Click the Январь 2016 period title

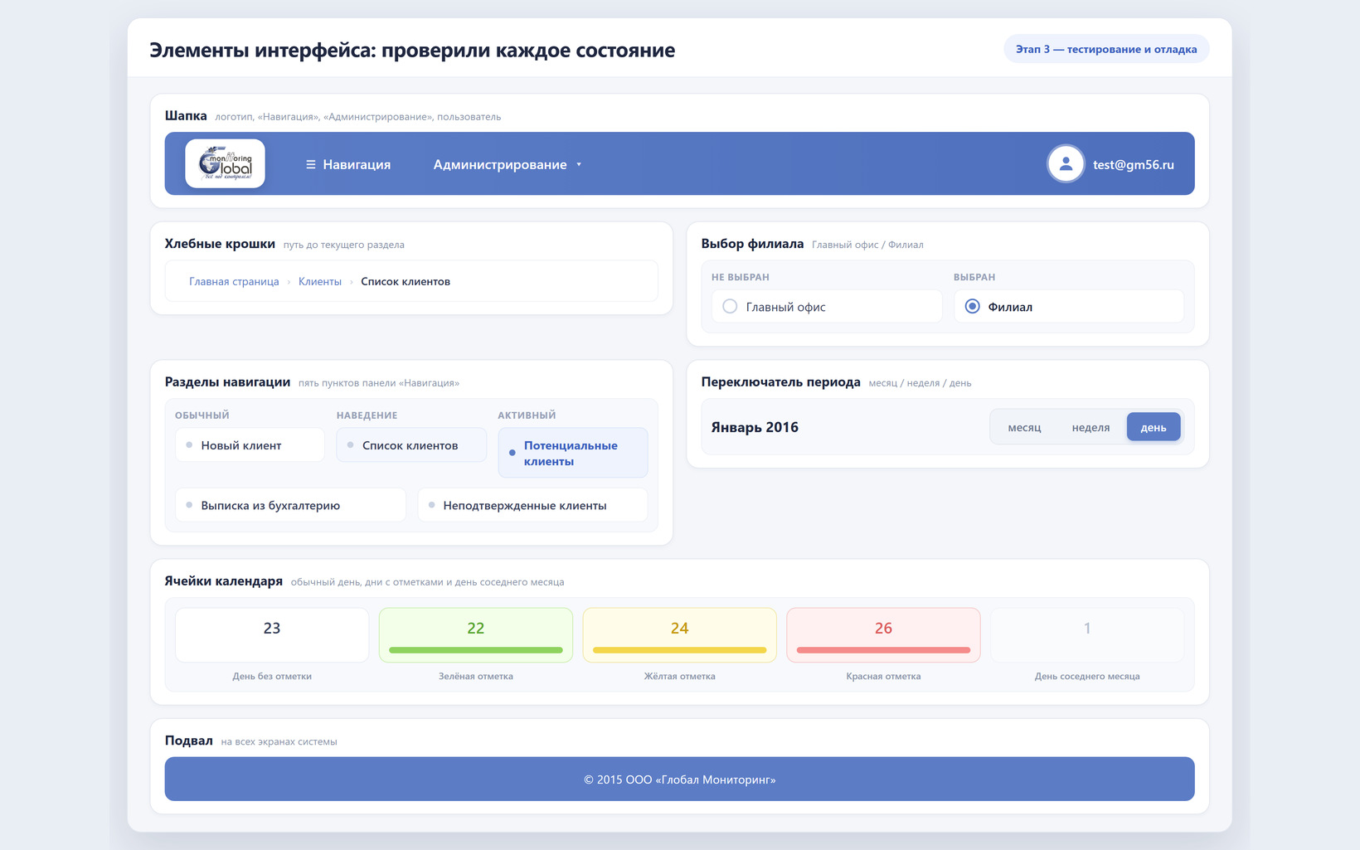tap(755, 427)
